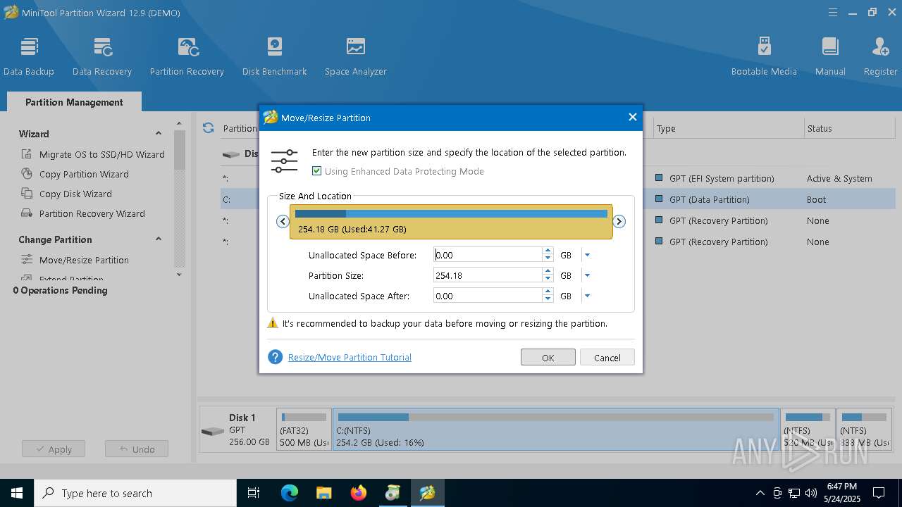Click the taskbar clock showing 6:47 PM

[x=842, y=493]
